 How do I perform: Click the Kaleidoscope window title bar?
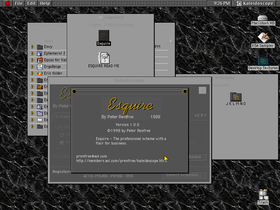129,80
